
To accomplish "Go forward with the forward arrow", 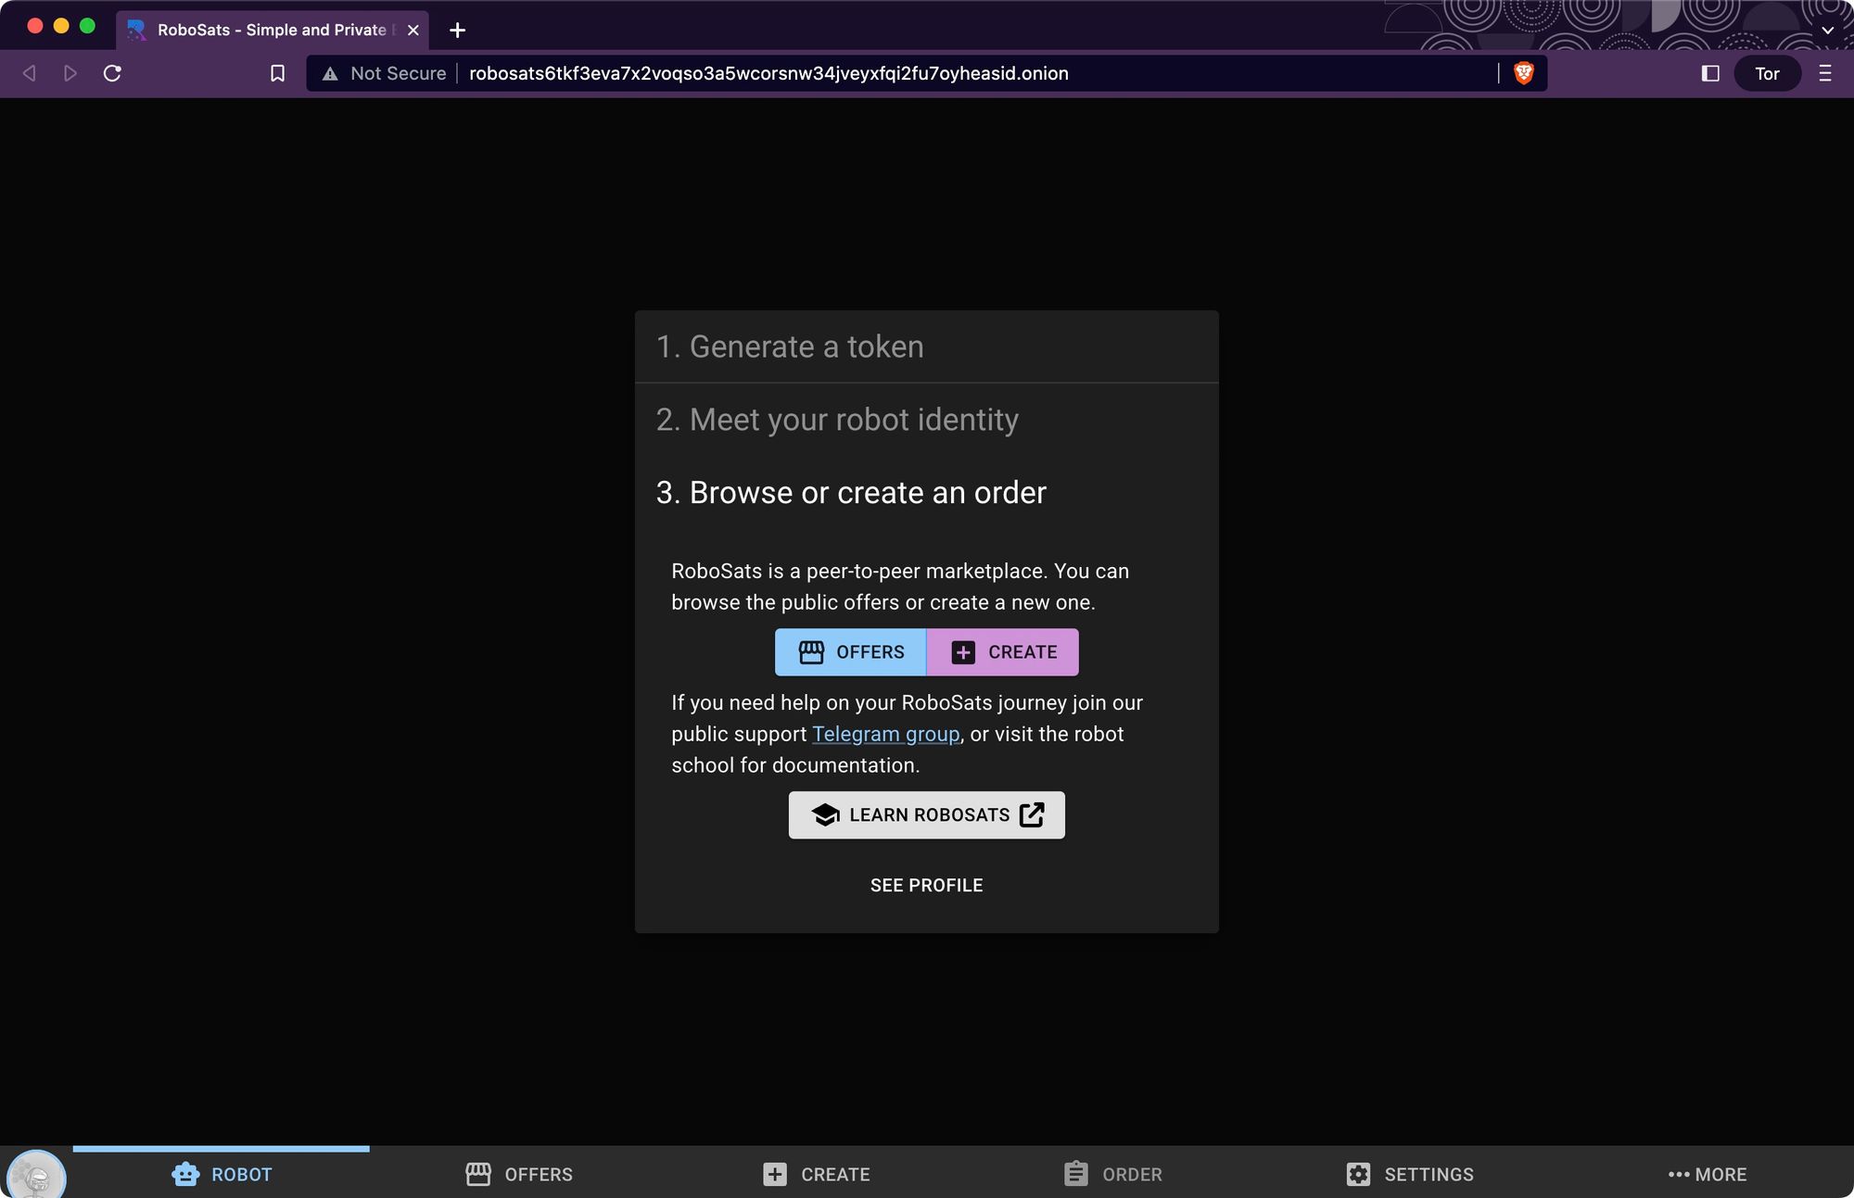I will (x=70, y=73).
